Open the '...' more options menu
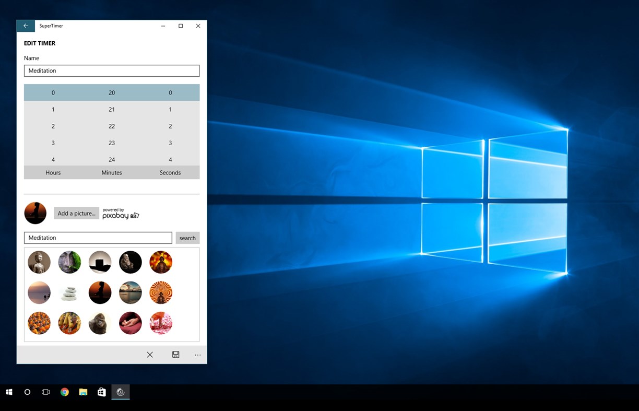639x411 pixels. (198, 355)
